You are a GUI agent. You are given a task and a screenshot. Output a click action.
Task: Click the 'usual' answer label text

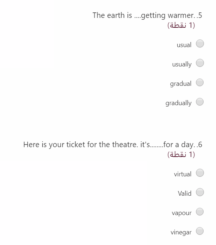point(184,45)
